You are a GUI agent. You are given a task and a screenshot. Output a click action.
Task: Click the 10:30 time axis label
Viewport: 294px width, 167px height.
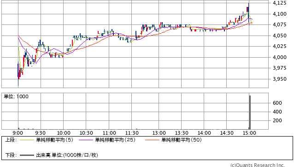point(86,133)
